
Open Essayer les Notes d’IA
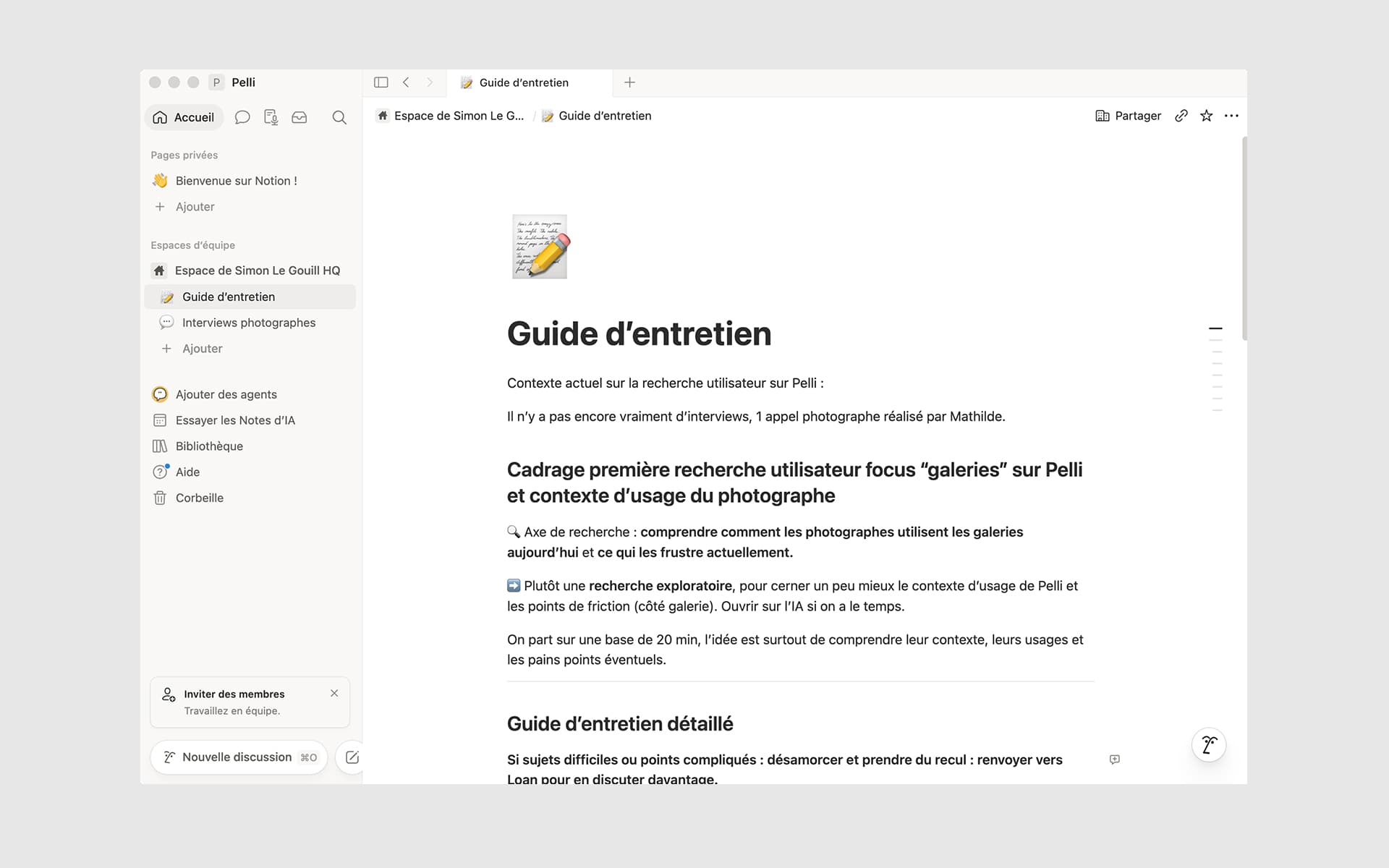point(250,420)
